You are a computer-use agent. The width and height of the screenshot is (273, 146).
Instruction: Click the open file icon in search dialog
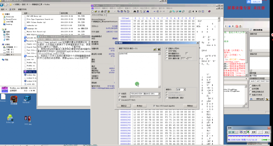pos(154,49)
